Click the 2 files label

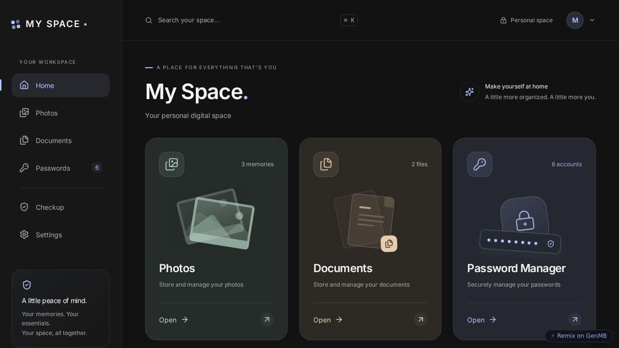[x=419, y=164]
